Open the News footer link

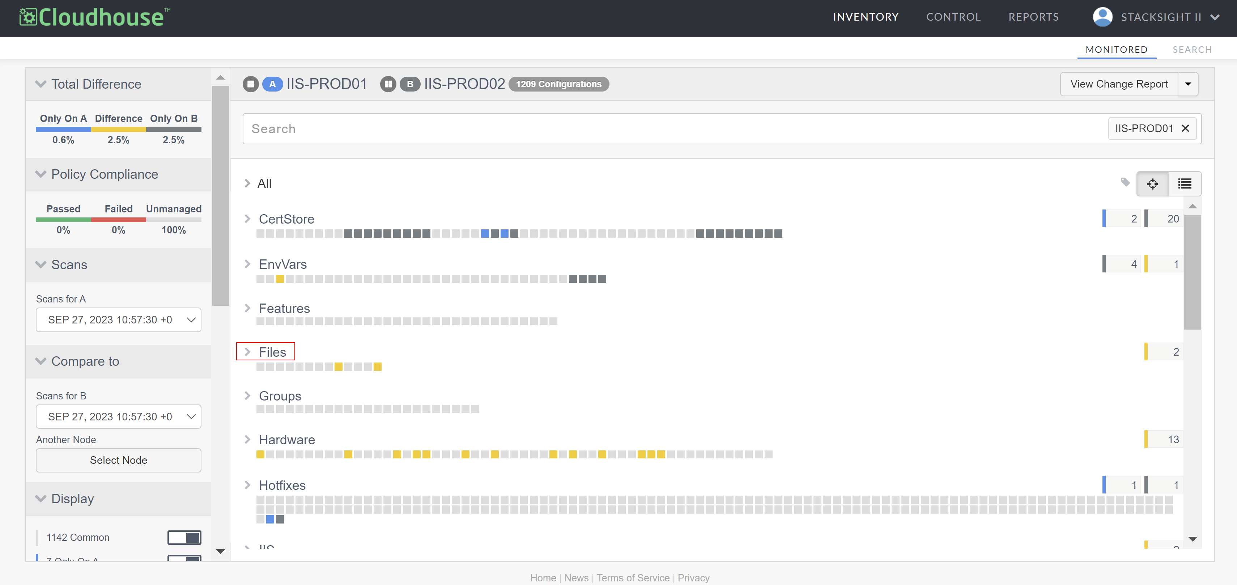576,578
